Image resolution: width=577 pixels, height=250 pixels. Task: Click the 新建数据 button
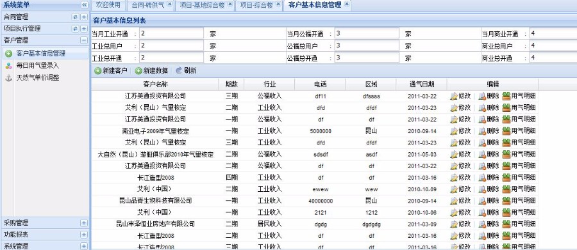(151, 71)
